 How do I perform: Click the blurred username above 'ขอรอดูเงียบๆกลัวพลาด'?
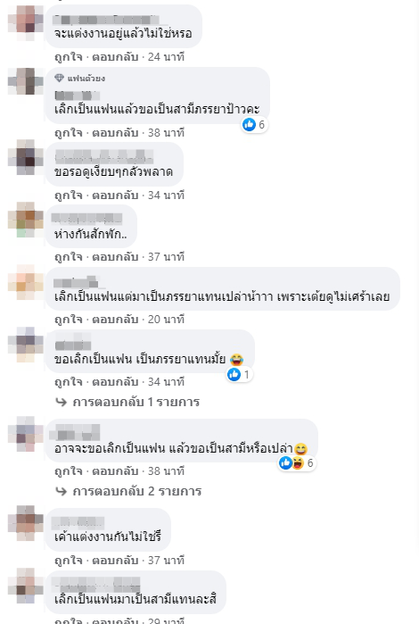[x=103, y=157]
